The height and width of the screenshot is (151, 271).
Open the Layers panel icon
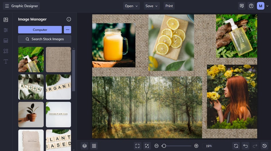coord(84,146)
